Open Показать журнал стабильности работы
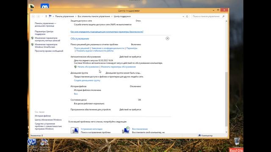This screenshot has height=152, width=271. (x=95, y=51)
